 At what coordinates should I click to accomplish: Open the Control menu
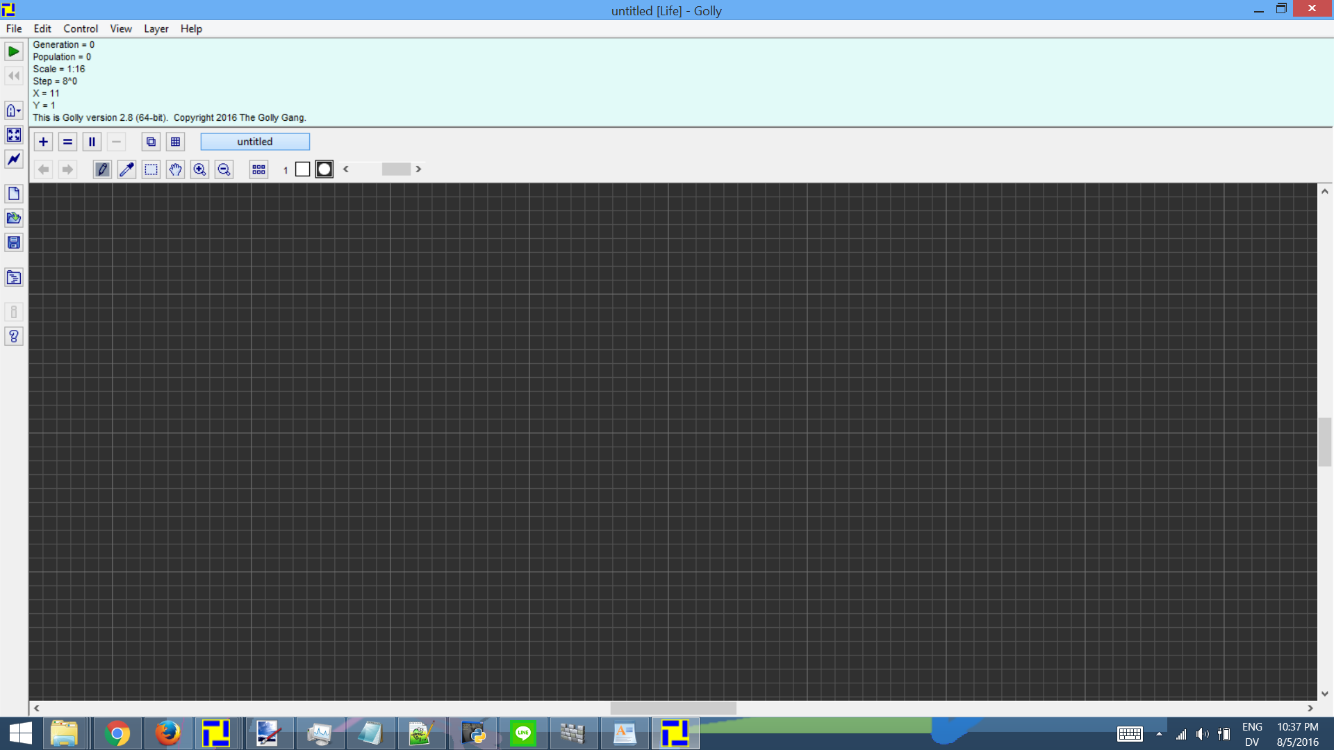pos(81,28)
